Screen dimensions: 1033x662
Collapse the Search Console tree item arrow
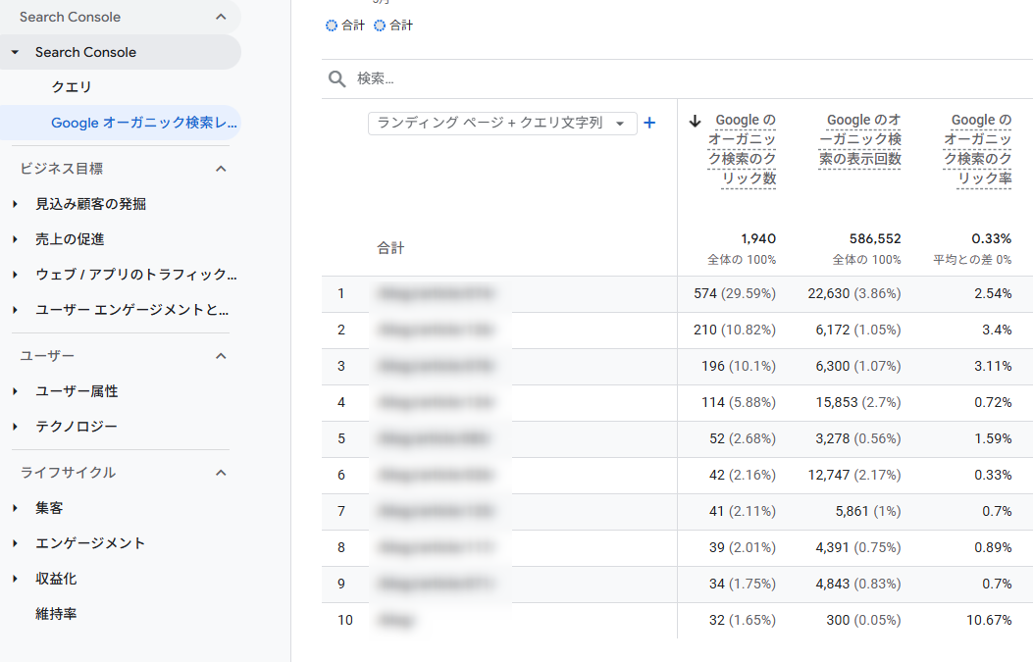point(15,52)
